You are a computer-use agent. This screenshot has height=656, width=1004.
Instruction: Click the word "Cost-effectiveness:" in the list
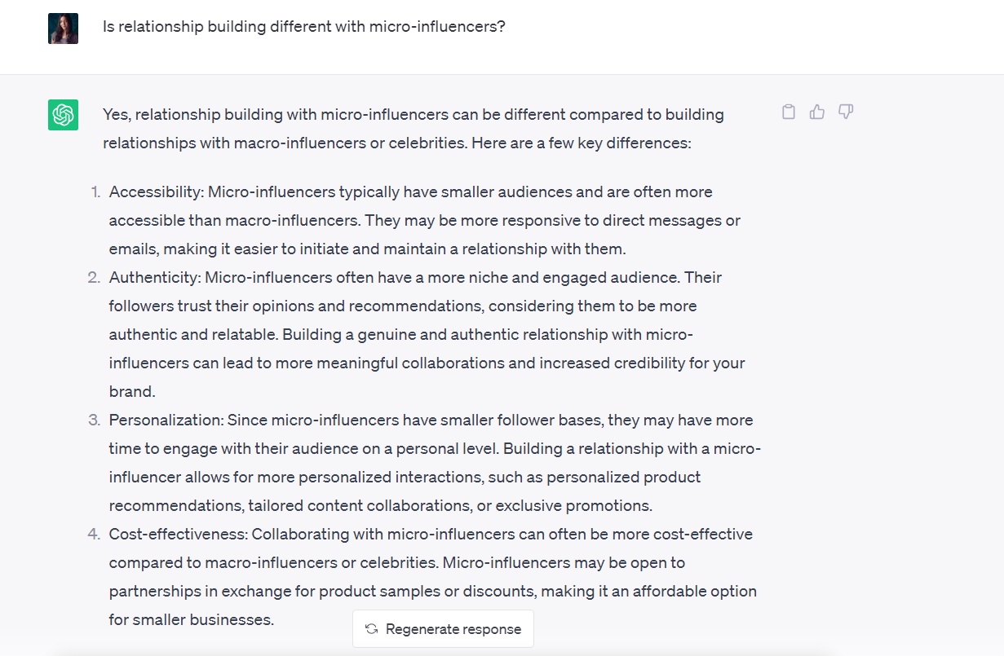[178, 535]
